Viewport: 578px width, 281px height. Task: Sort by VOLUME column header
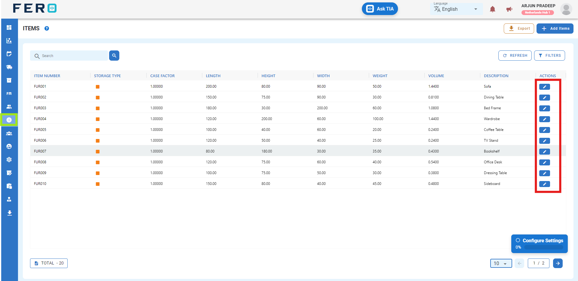[x=436, y=76]
